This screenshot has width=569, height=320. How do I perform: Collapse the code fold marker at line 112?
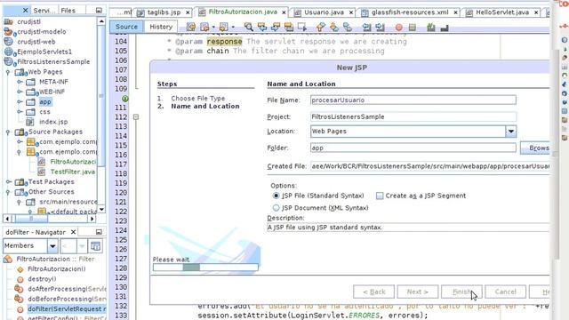click(136, 117)
